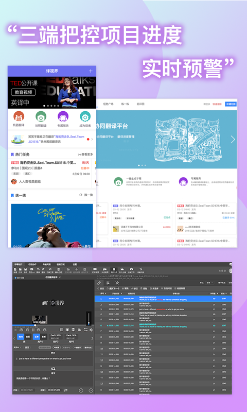Viewport: 247px width, 412px height.
Task: Tap the 拍照翻译 camera icon
Action: point(41,116)
